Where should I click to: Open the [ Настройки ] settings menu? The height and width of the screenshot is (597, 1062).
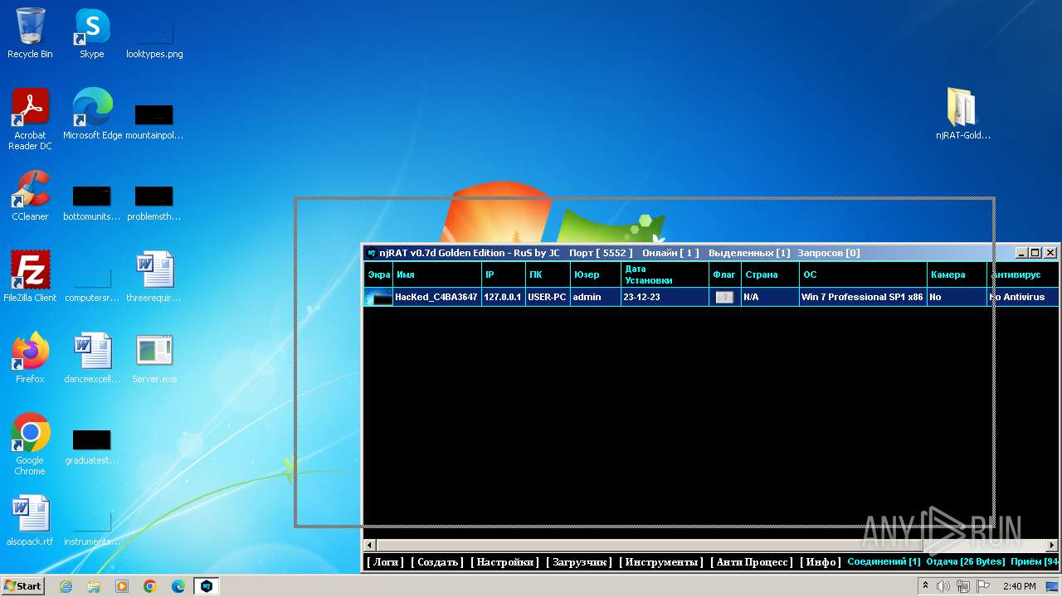tap(504, 562)
